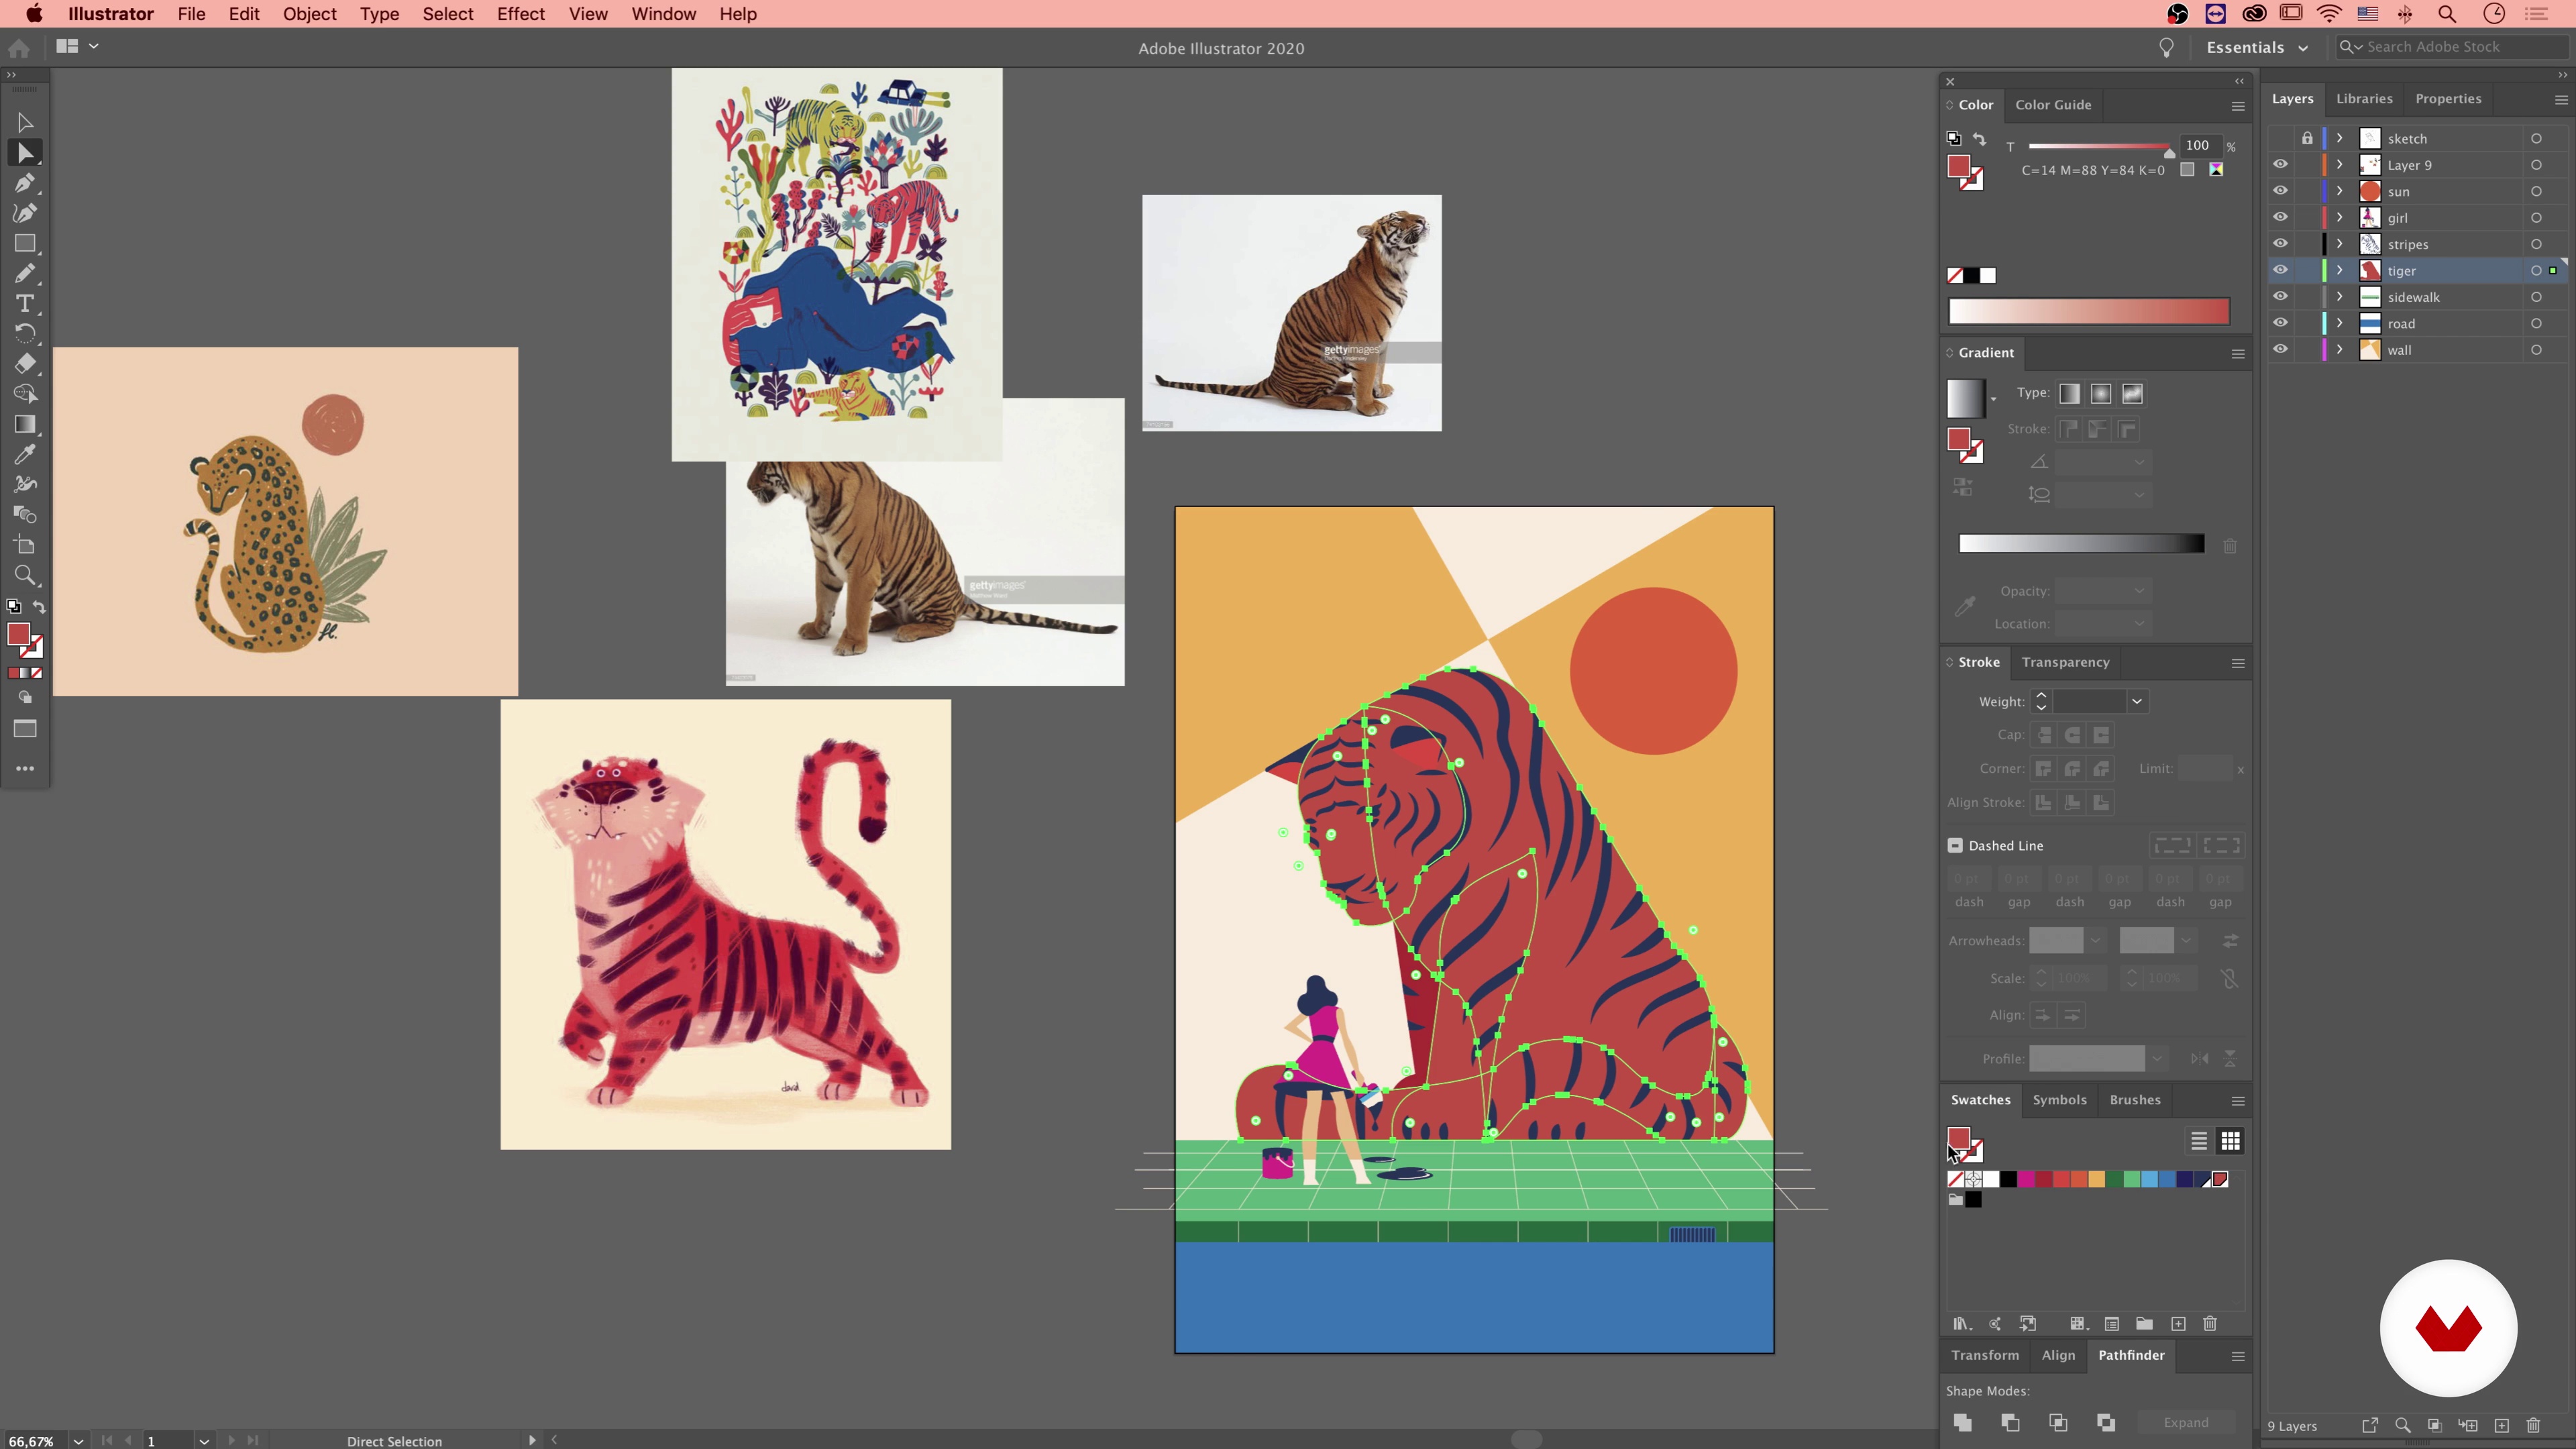Image resolution: width=2576 pixels, height=1449 pixels.
Task: Expand the wall layer
Action: point(2340,349)
